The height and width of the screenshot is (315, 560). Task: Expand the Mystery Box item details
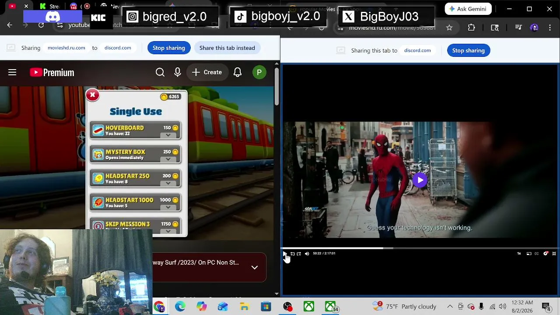point(168,159)
